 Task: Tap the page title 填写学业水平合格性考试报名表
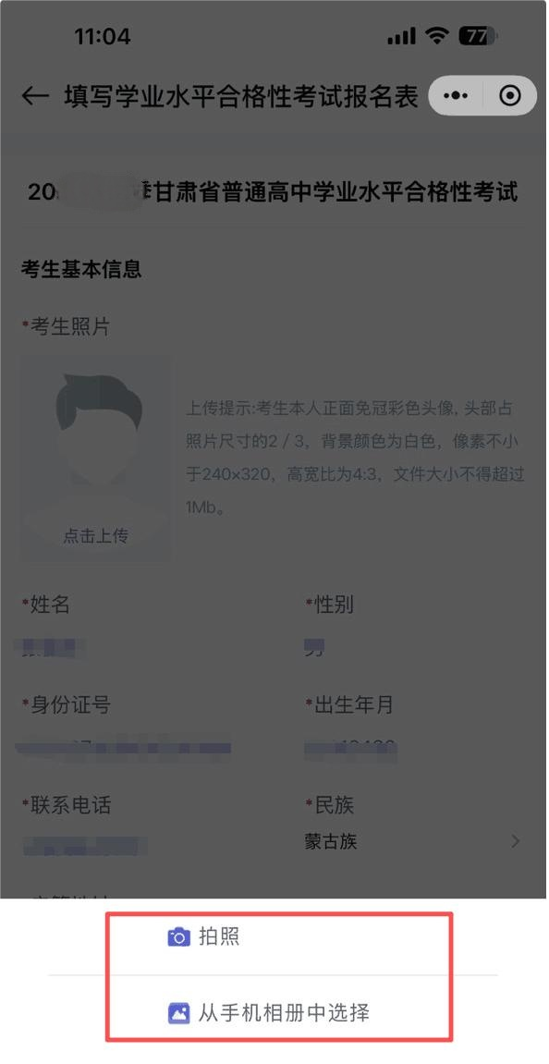(x=241, y=96)
